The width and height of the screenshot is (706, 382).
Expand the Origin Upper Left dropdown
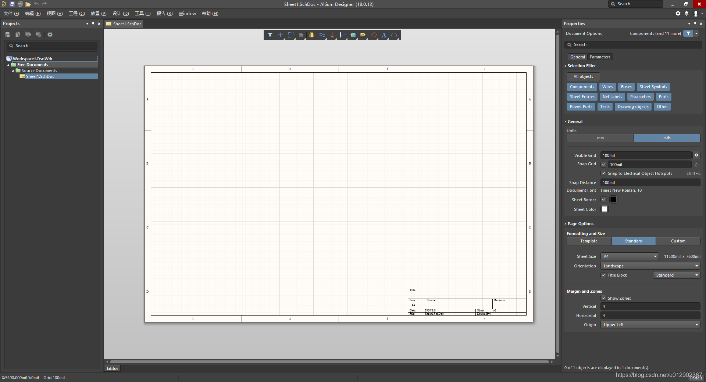650,325
